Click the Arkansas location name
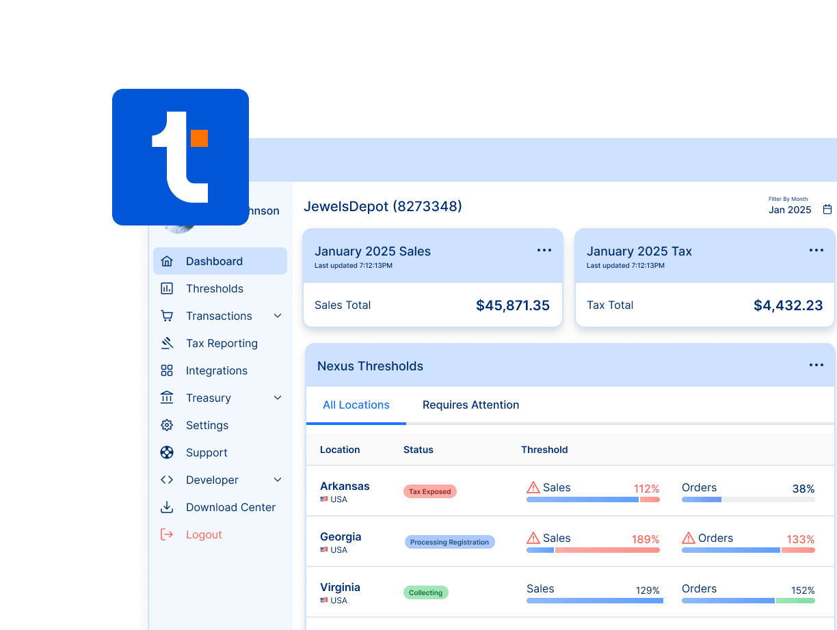 345,487
